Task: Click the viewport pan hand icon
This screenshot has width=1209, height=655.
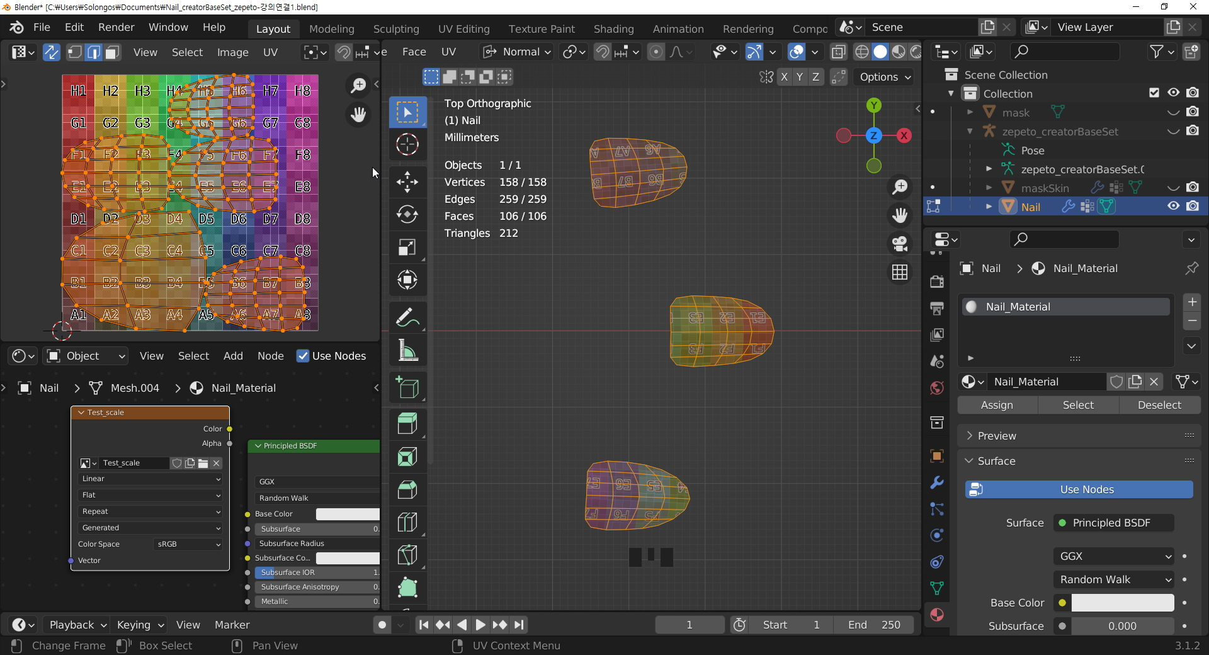Action: click(x=900, y=215)
